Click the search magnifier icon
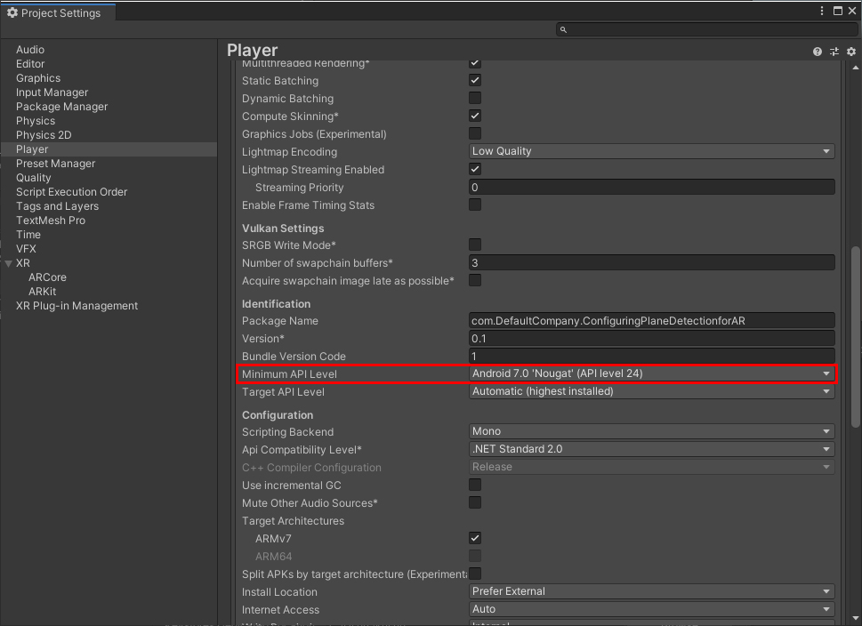The width and height of the screenshot is (862, 626). tap(563, 30)
